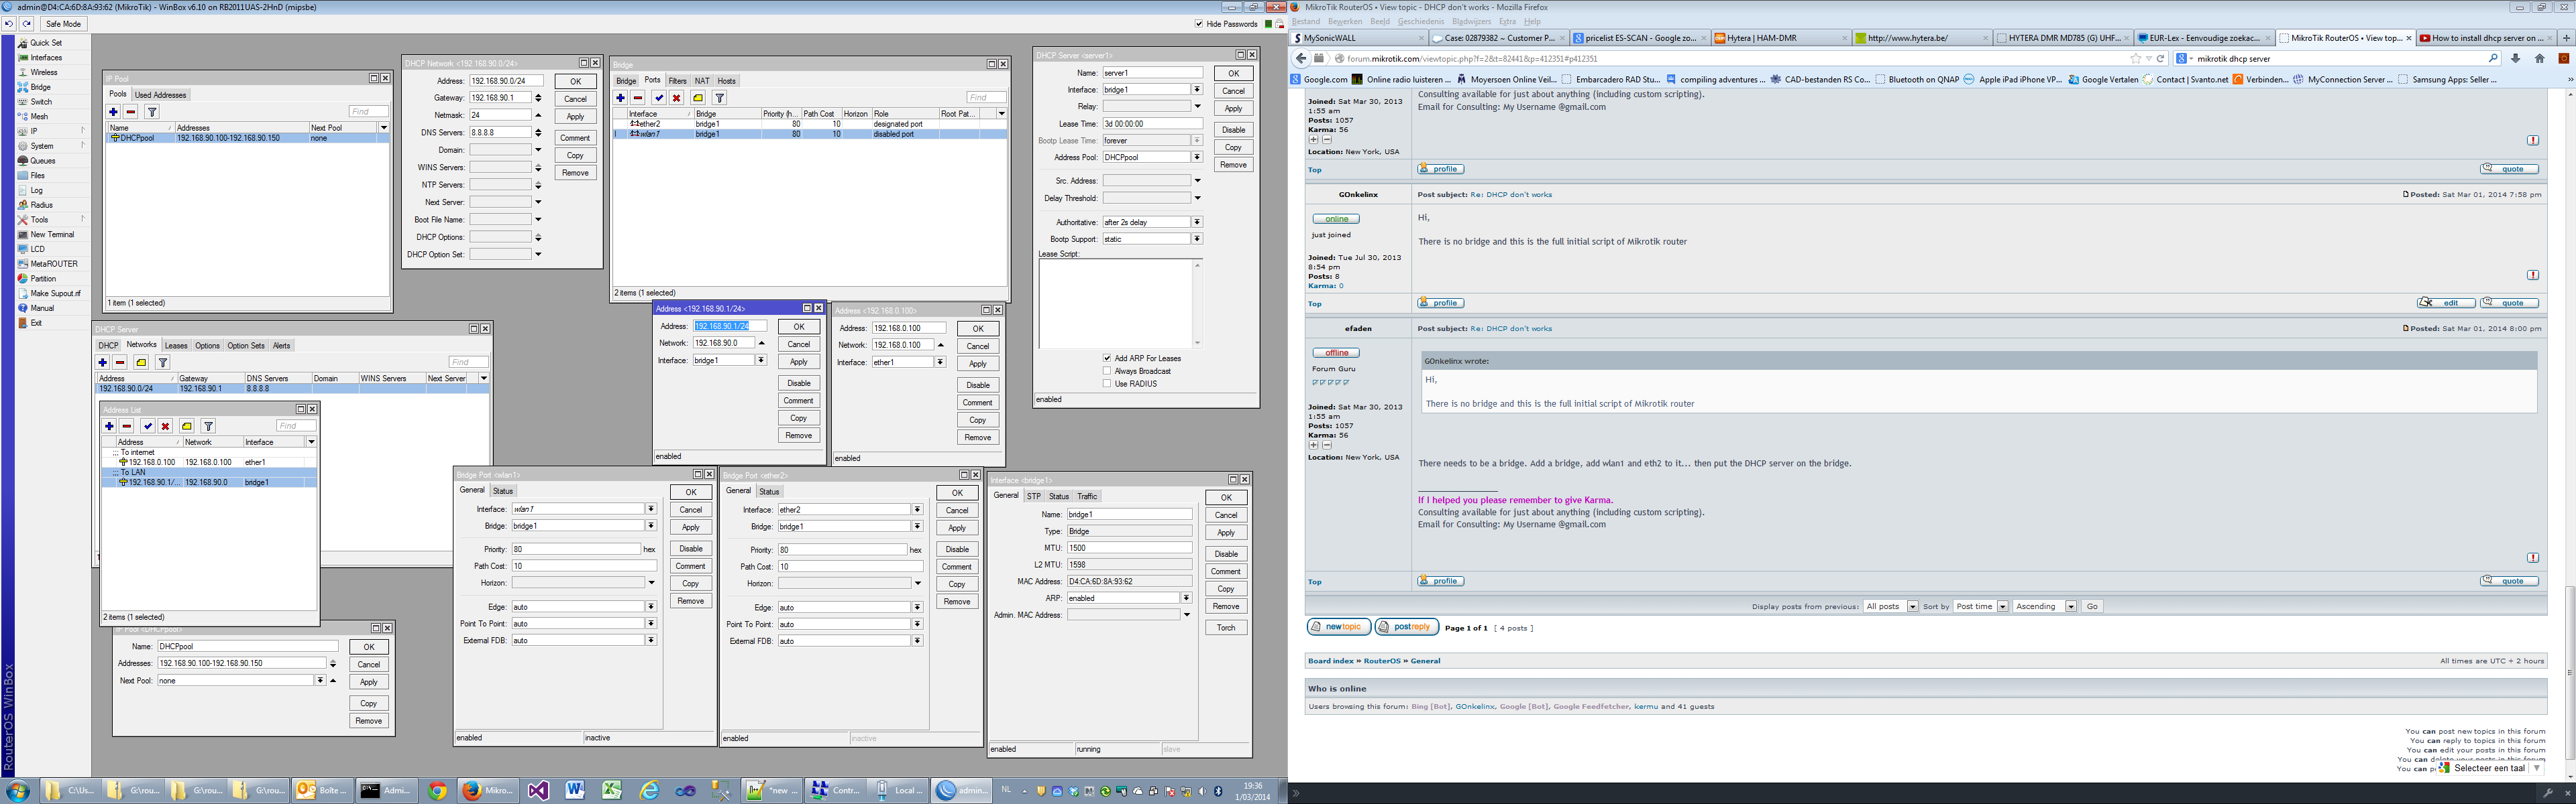This screenshot has width=2576, height=804.
Task: Expand the Relay field arrow
Action: click(x=1197, y=107)
